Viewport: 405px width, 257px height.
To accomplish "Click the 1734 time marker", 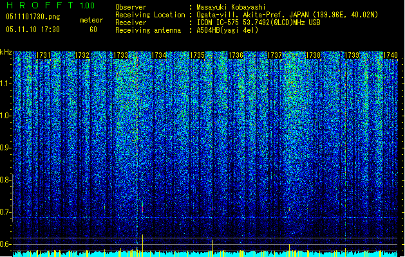I will point(159,55).
